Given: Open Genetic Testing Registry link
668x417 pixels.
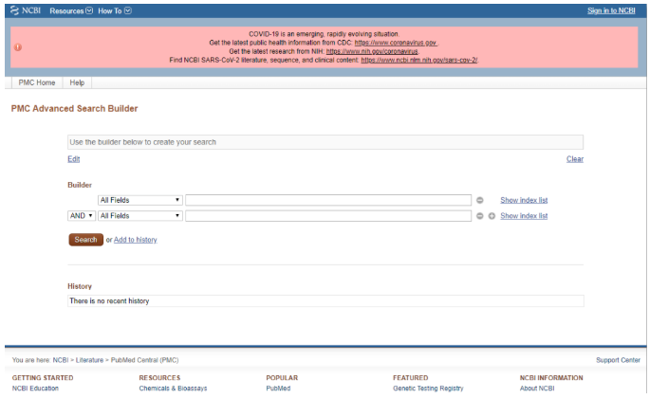Looking at the screenshot, I should pos(428,388).
